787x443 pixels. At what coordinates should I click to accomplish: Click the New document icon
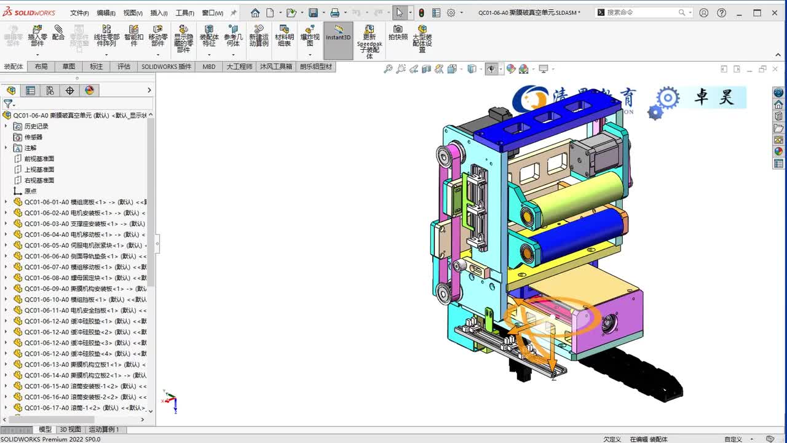(271, 12)
